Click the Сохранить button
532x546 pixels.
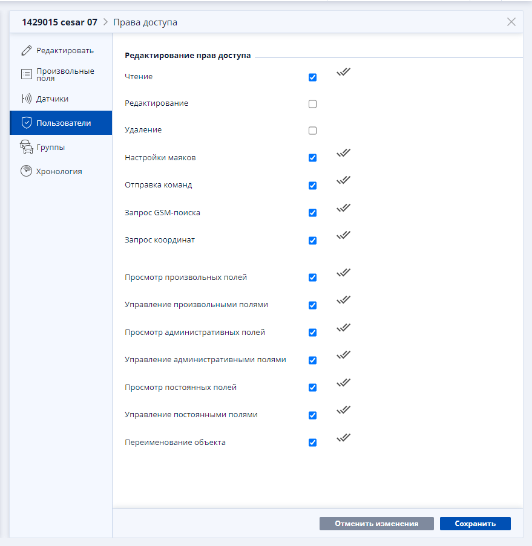[x=475, y=524]
